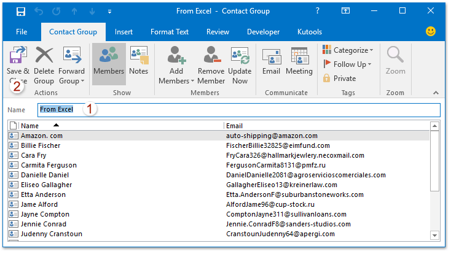Open the Add Members dropdown
451x254 pixels.
coord(175,80)
